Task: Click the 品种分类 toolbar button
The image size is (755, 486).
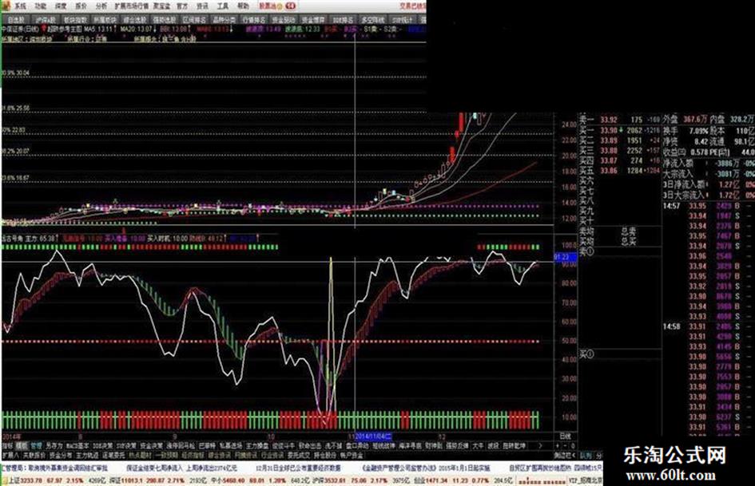Action: [224, 20]
